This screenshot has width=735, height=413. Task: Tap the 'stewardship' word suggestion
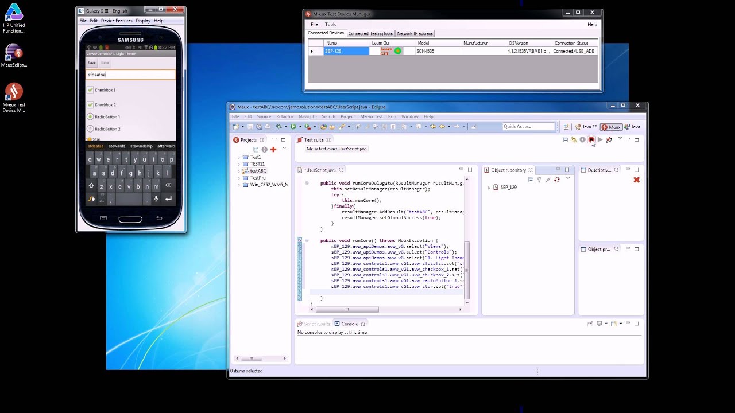141,146
